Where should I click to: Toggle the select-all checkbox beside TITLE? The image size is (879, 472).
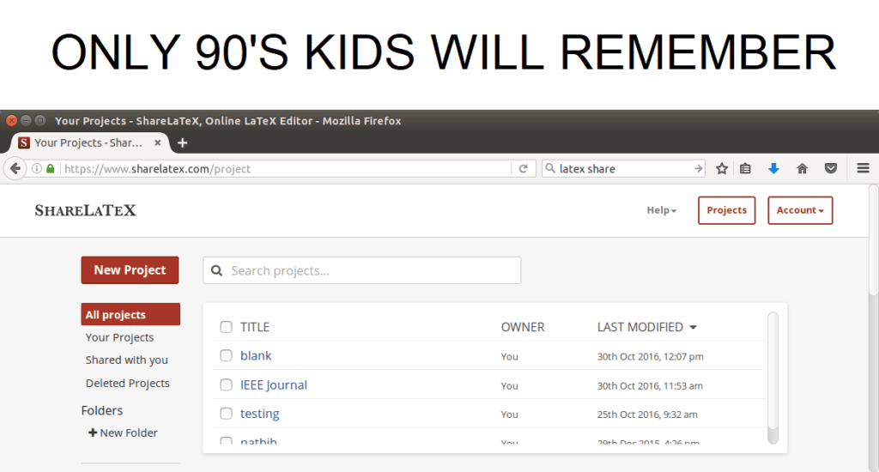226,327
